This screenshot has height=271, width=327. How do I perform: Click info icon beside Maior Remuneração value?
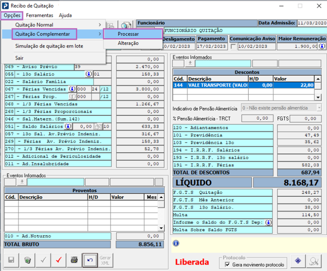pyautogui.click(x=322, y=47)
